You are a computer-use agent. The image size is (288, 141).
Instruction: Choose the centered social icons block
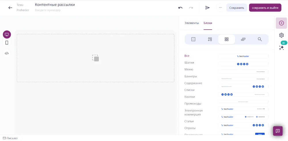[x=243, y=64]
